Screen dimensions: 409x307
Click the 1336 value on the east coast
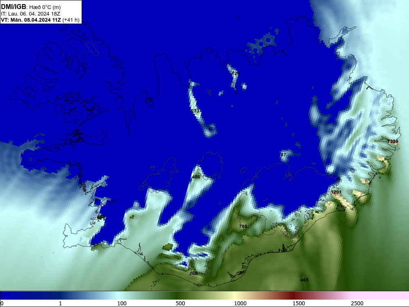(x=393, y=142)
